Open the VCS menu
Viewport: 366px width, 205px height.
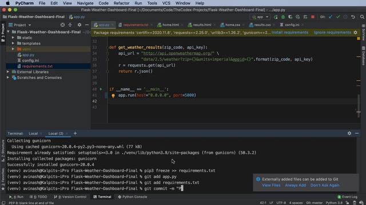point(166,3)
